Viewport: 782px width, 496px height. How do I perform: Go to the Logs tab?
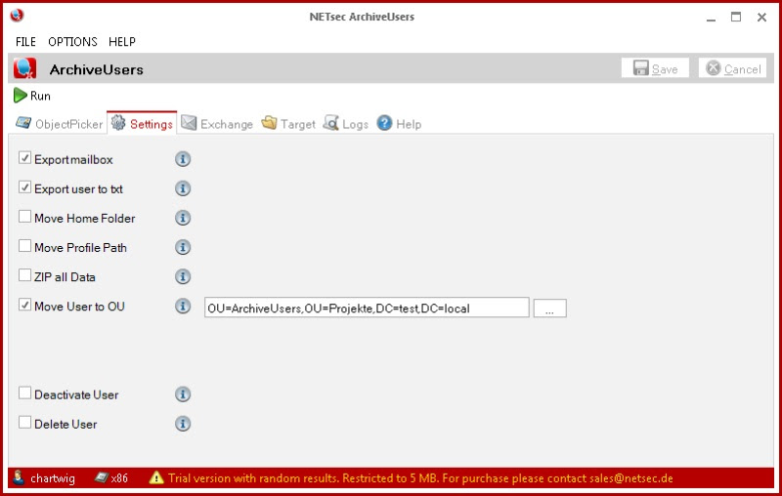346,123
